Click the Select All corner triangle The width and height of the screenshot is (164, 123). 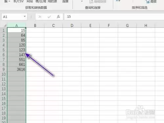(5, 26)
